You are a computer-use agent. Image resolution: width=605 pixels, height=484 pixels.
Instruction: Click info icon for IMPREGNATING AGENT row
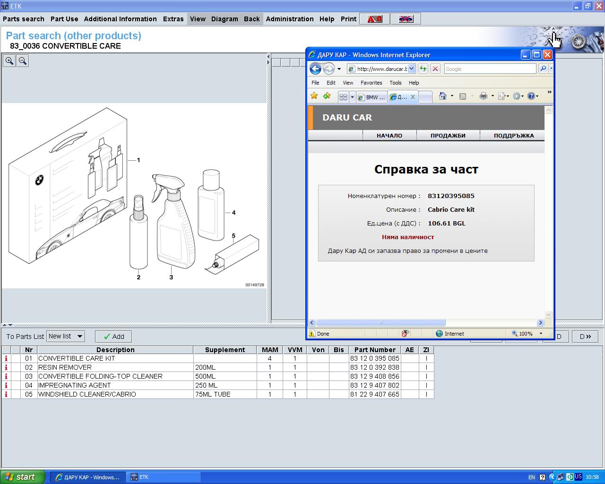coord(6,385)
